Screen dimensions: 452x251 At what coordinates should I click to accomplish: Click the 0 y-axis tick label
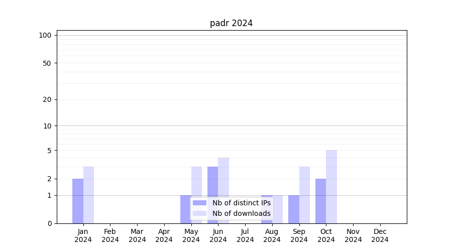pyautogui.click(x=49, y=223)
